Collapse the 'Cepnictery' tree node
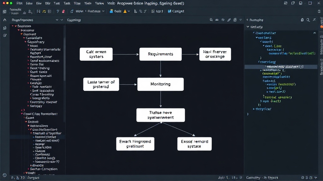Image resolution: width=323 pixels, height=181 pixels. (26, 42)
